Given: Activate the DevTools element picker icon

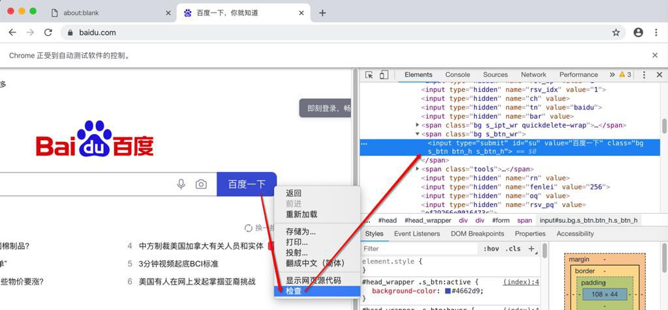Looking at the screenshot, I should (369, 75).
